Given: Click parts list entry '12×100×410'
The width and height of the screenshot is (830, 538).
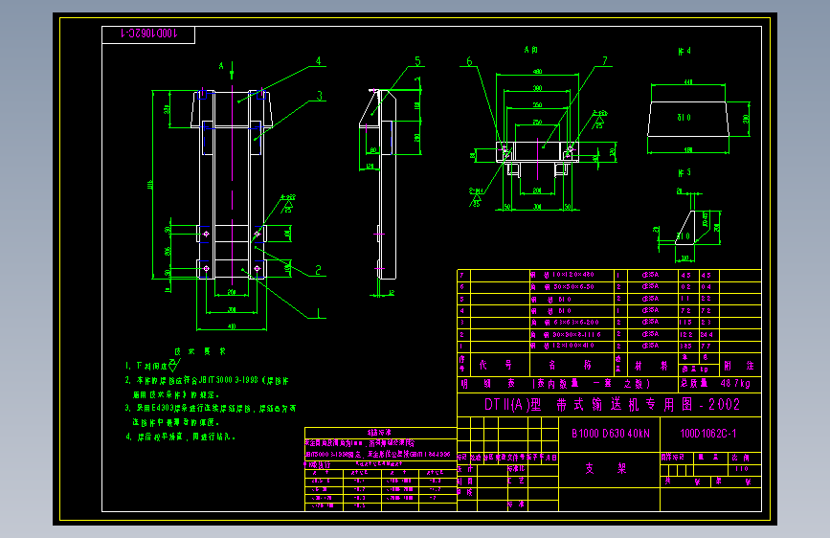Looking at the screenshot, I should pos(573,346).
